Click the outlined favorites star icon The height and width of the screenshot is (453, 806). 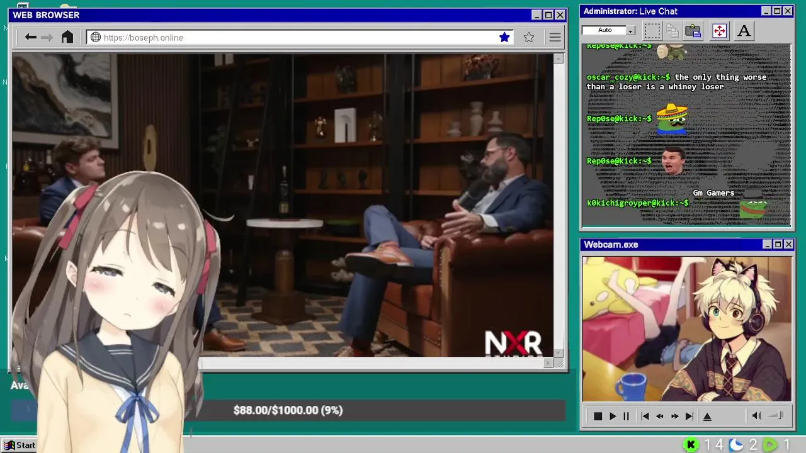529,37
